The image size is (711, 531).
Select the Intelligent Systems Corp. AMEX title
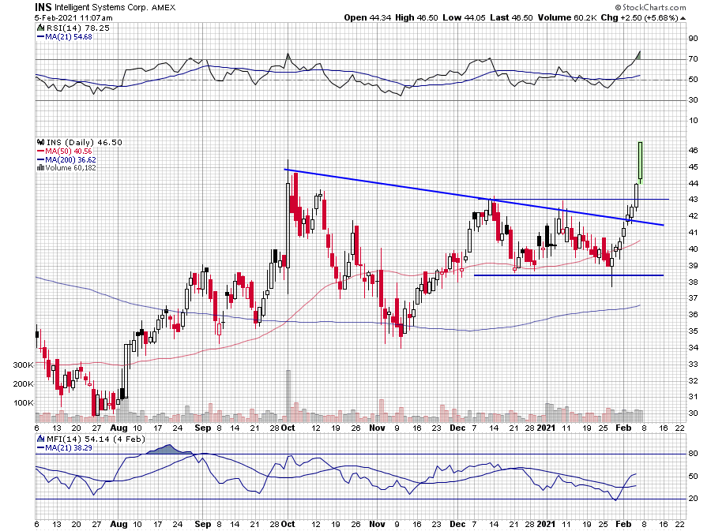coord(115,8)
